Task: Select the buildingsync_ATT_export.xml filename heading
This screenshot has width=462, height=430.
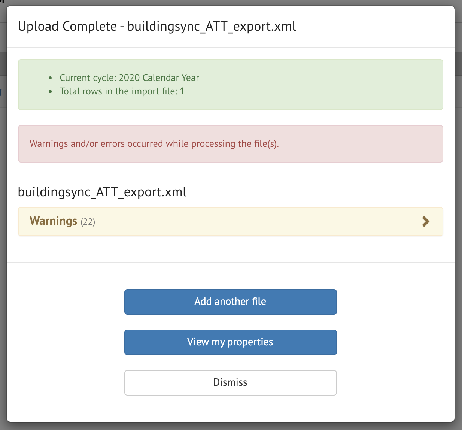Action: tap(102, 192)
